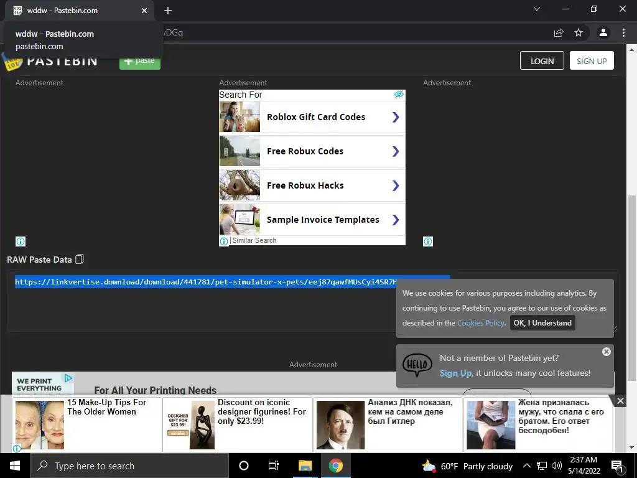Click the LOGIN button

pos(542,60)
